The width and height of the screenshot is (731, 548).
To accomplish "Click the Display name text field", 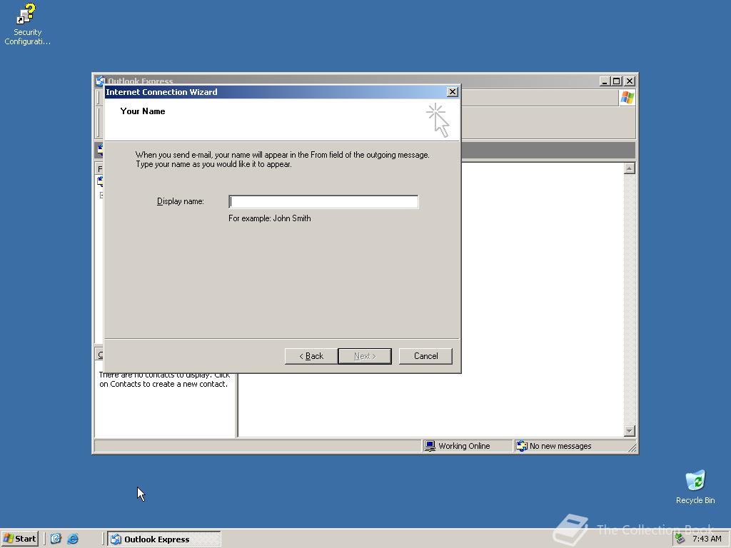I will pyautogui.click(x=323, y=202).
